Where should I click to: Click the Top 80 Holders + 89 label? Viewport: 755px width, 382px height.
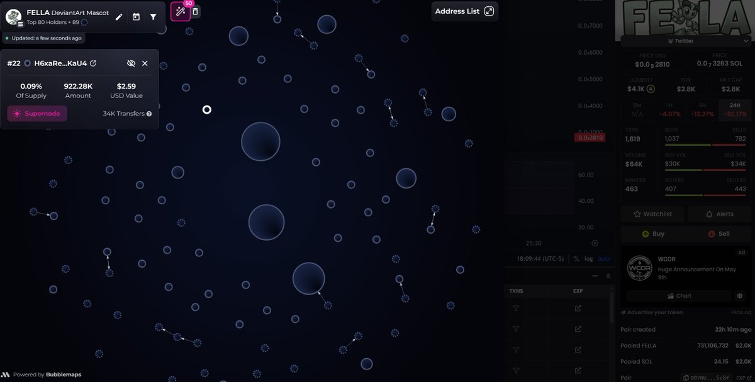(x=53, y=22)
